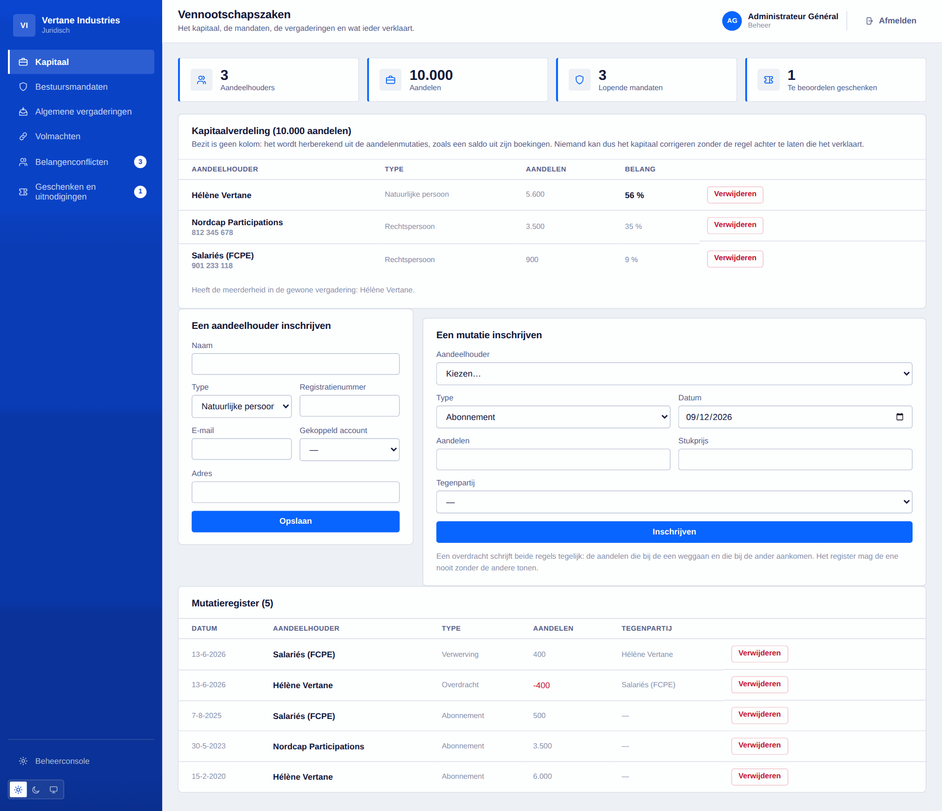The height and width of the screenshot is (811, 942).
Task: Remove shareholder Nordcap Participations
Action: [x=735, y=226]
